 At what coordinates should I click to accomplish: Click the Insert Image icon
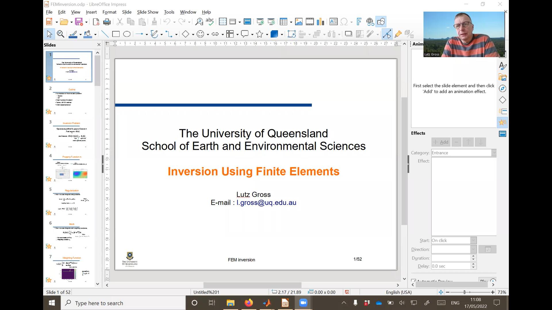(x=299, y=22)
